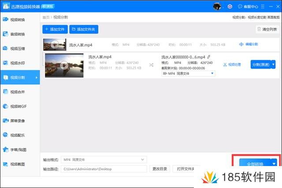The image size is (282, 188).
Task: Open the 视频转换 (video convert) sidebar section
Action: coord(18,20)
